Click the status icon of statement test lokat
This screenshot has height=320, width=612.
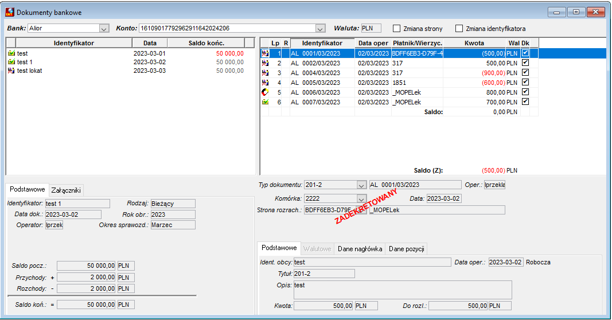click(11, 71)
